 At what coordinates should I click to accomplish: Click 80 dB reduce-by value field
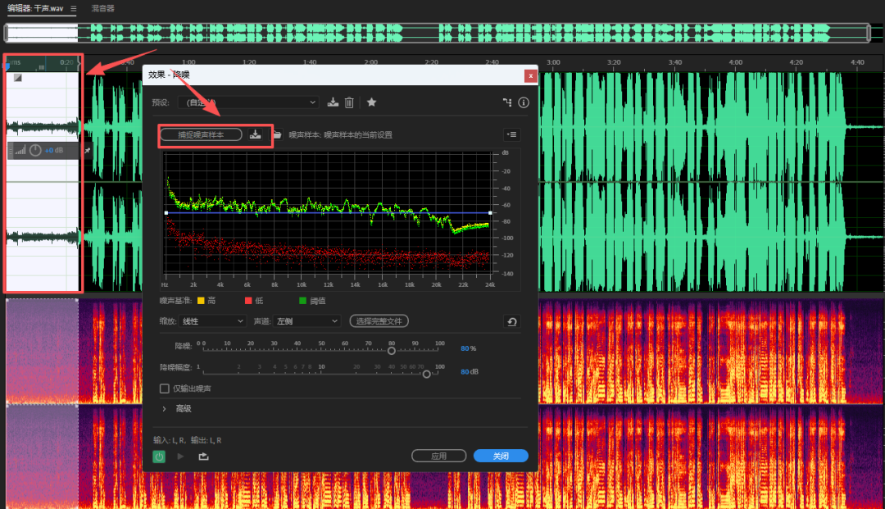(469, 371)
